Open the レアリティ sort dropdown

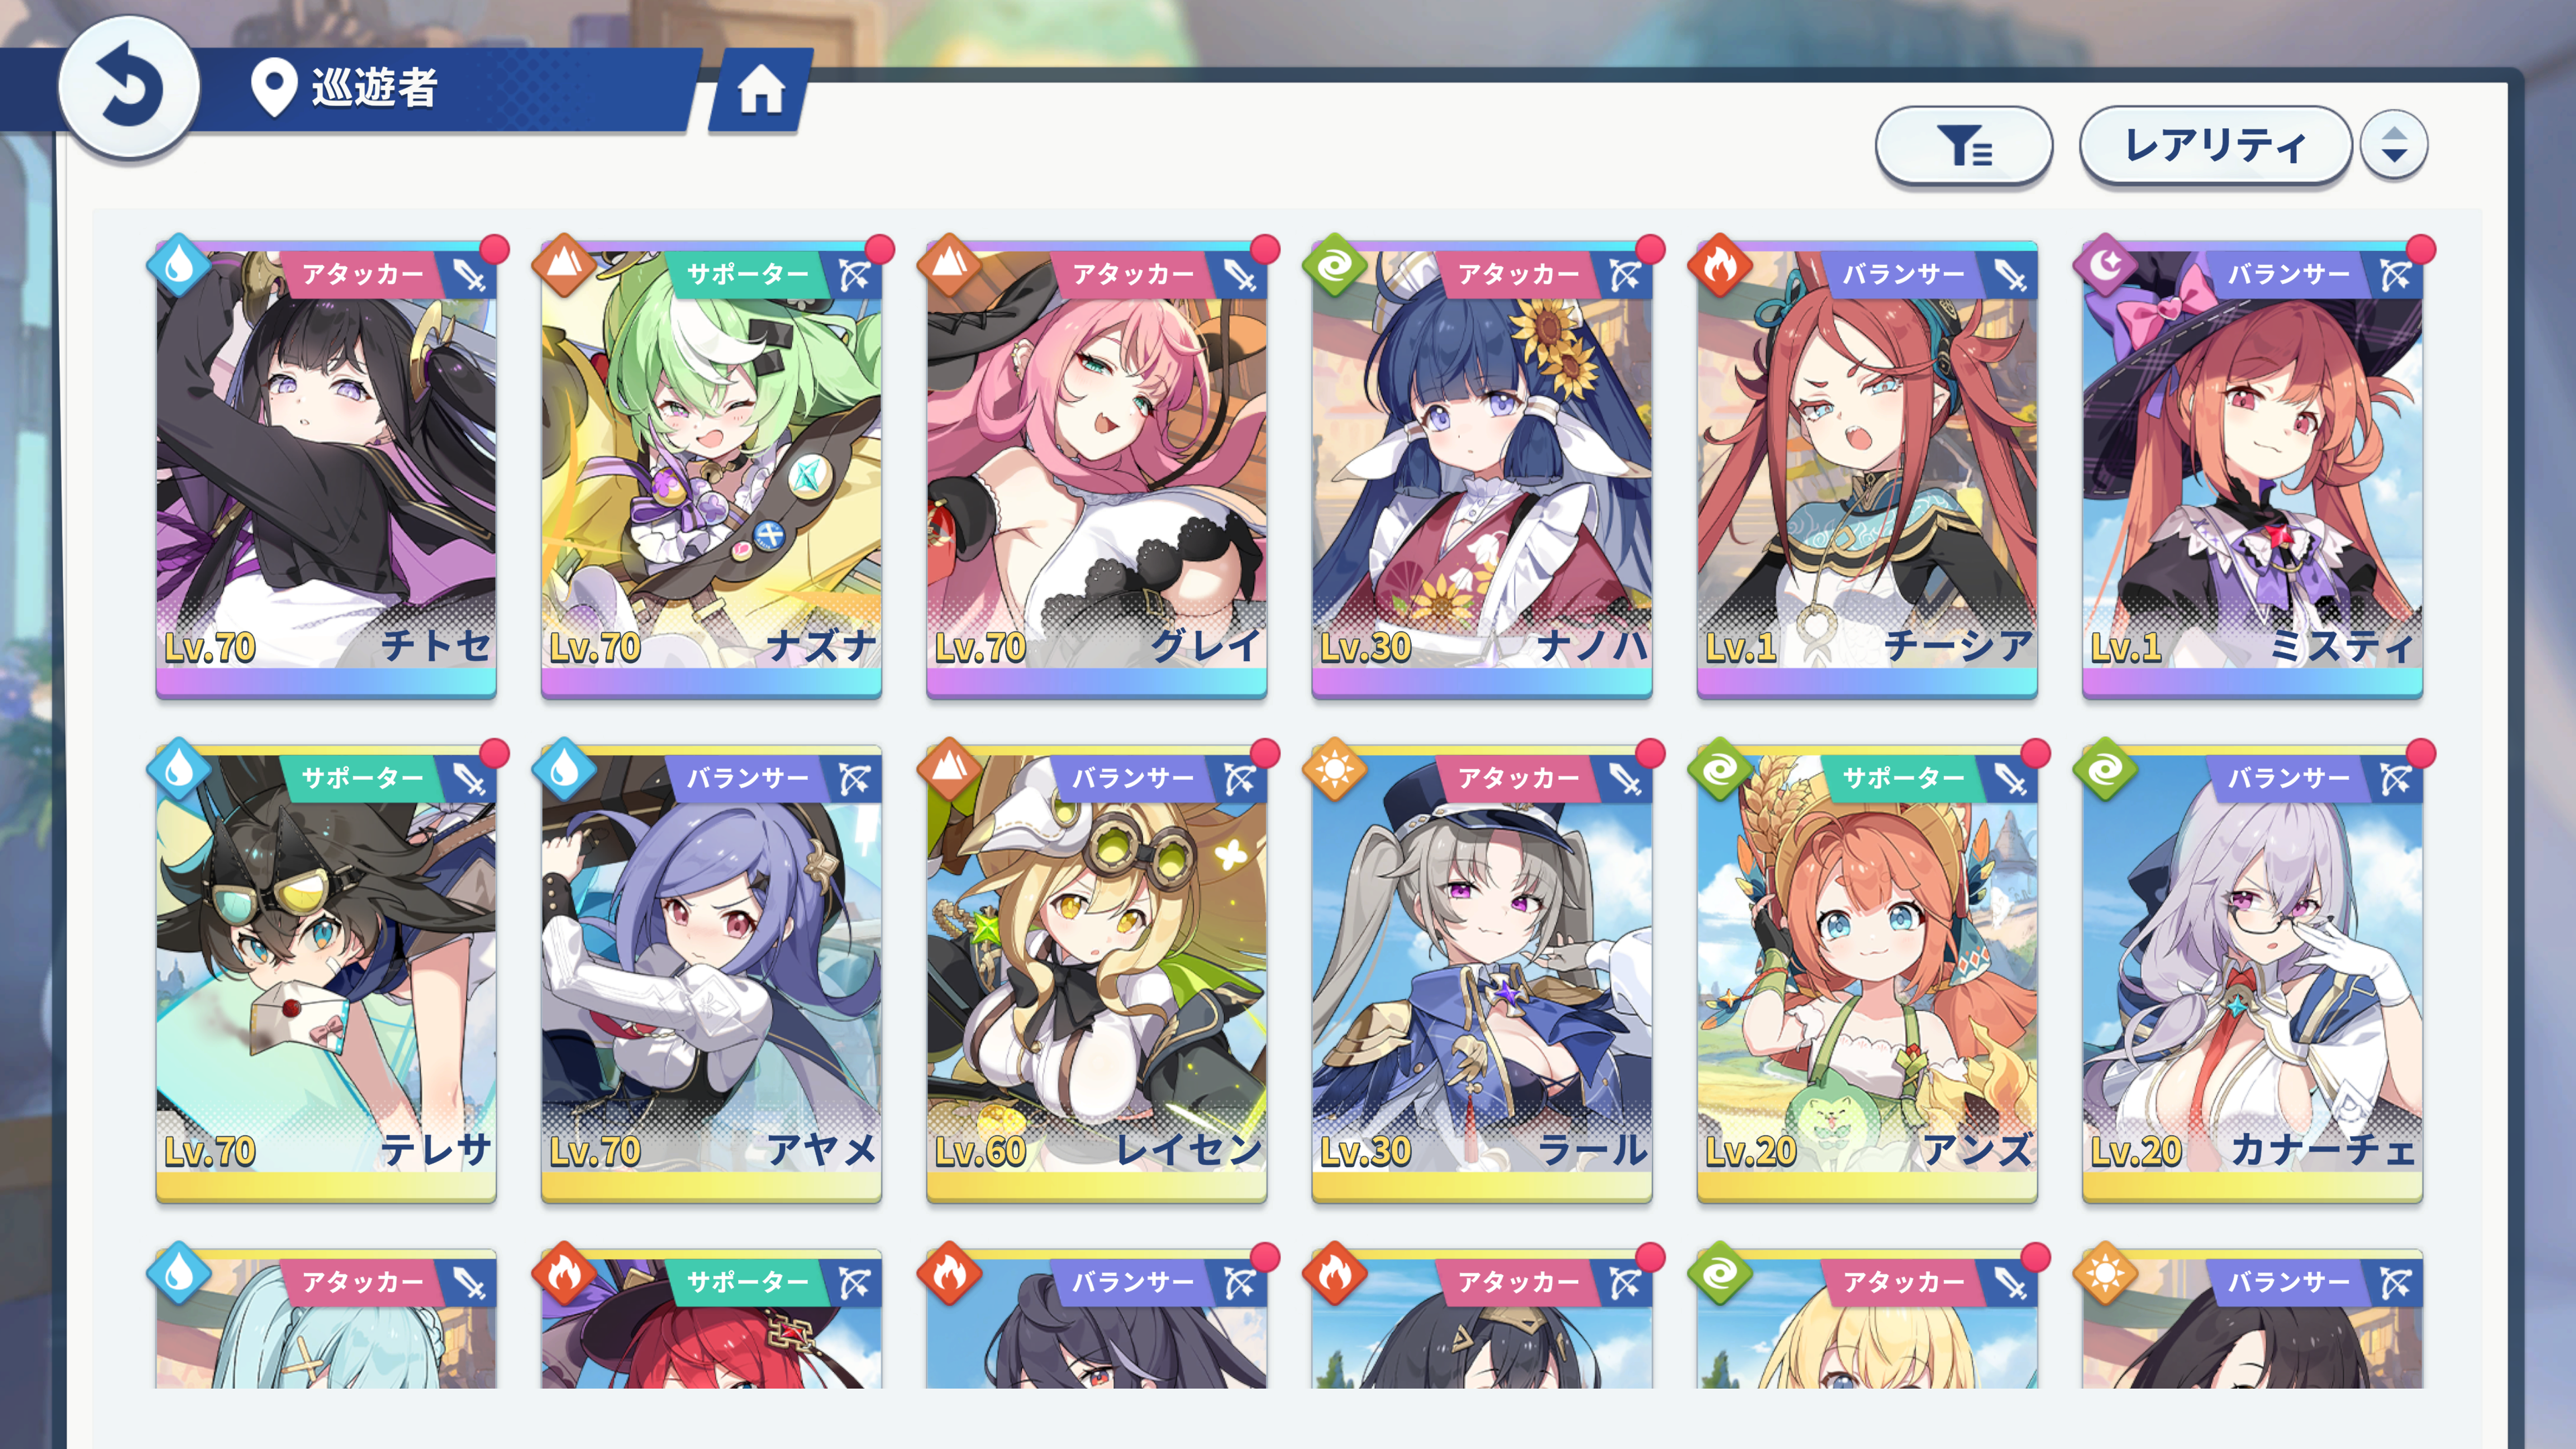click(x=2215, y=146)
